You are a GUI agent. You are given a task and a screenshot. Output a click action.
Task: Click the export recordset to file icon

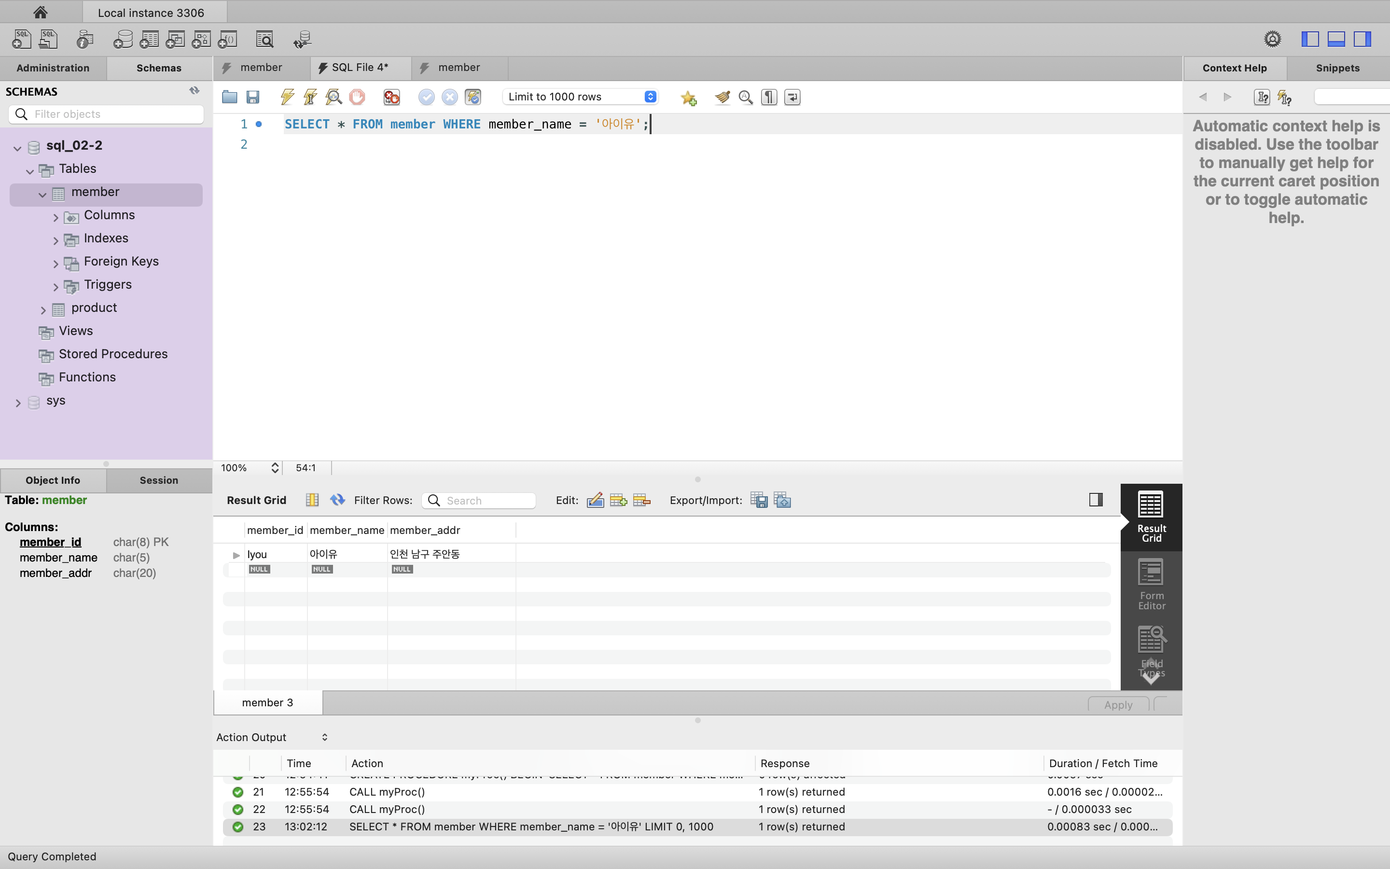coord(759,500)
